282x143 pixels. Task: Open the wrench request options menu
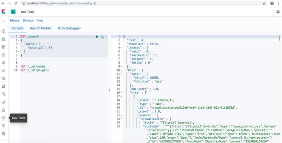pyautogui.click(x=102, y=37)
